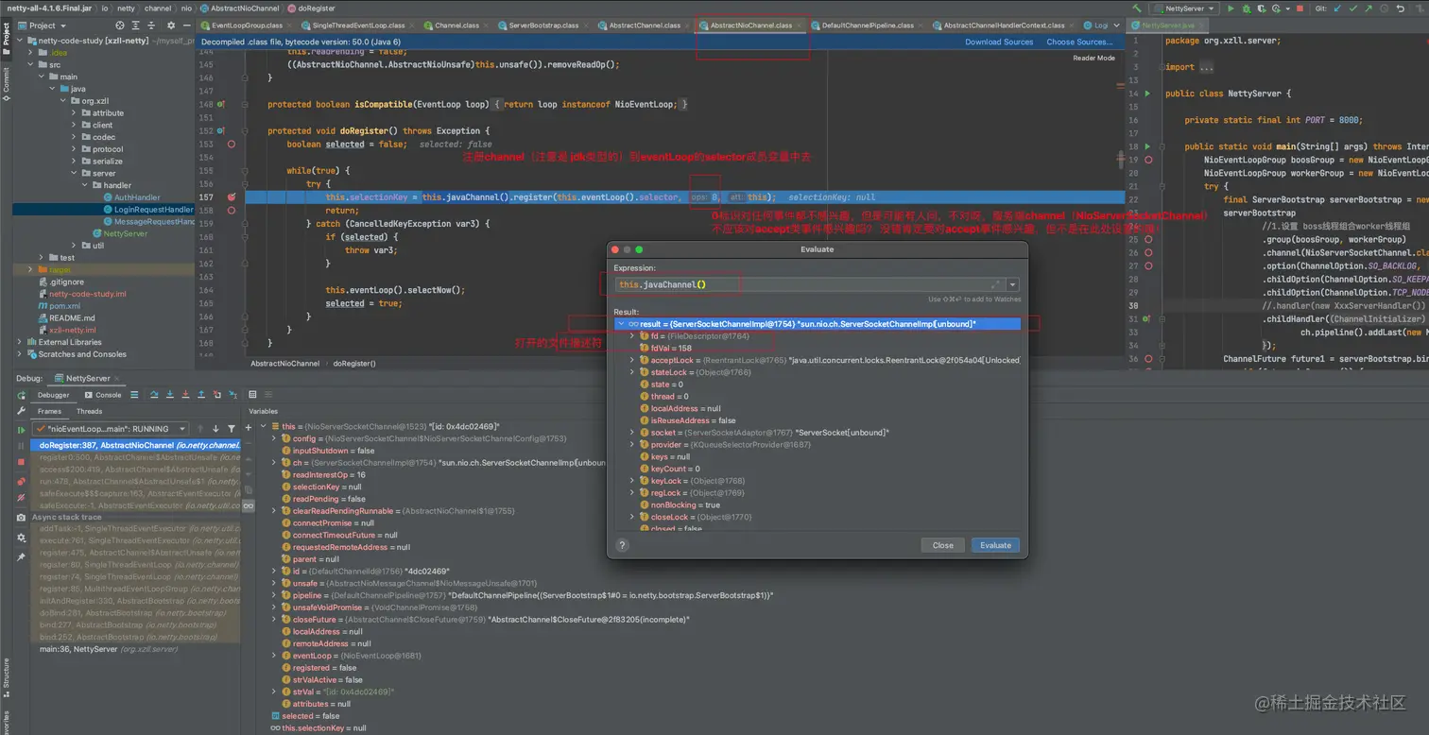Open Evaluate dialog help question mark button

(x=622, y=545)
